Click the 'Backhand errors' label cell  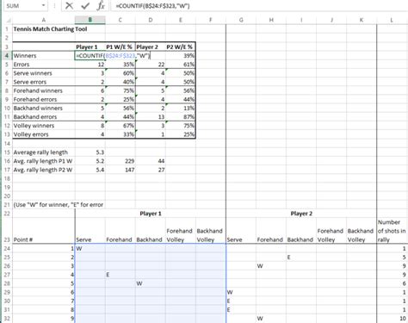point(44,117)
